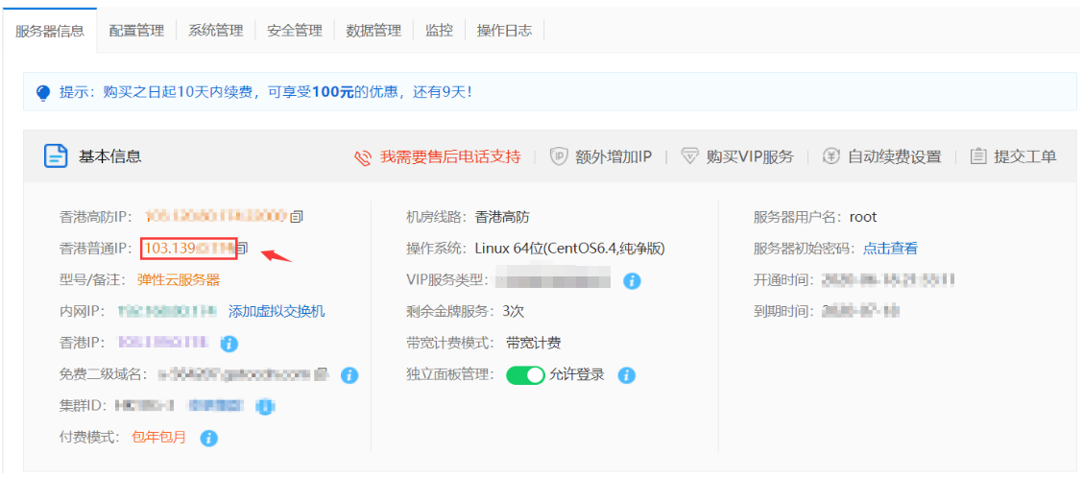The height and width of the screenshot is (477, 1083).
Task: Switch to the 配置管理 tab
Action: point(136,31)
